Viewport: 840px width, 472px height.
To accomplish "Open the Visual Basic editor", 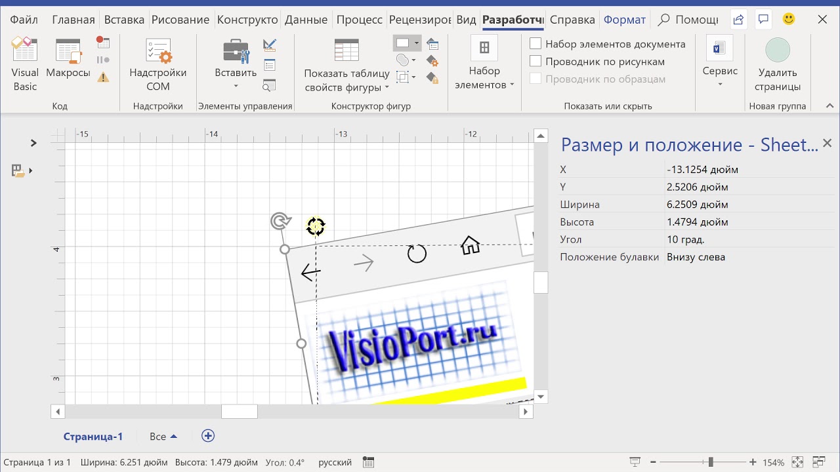I will (x=25, y=64).
